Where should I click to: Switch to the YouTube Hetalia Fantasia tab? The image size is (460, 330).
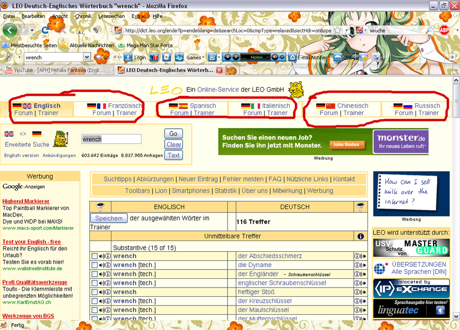57,70
